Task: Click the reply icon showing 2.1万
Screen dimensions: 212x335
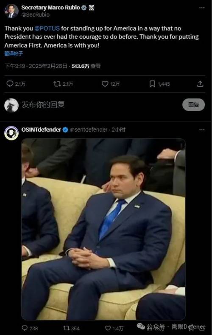Action: (10, 84)
